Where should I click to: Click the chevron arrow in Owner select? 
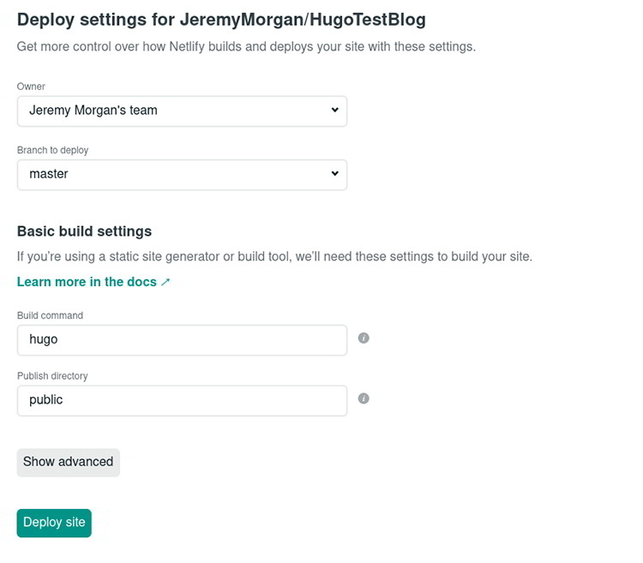(x=334, y=111)
